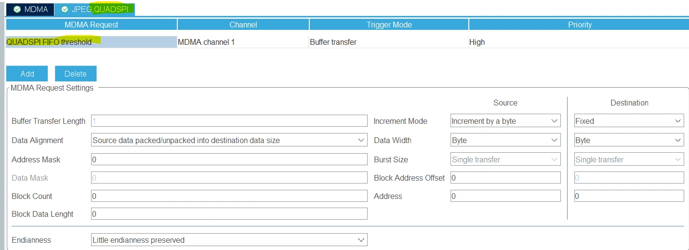Open Destination Burst Size dropdown
The image size is (689, 250).
(x=629, y=159)
